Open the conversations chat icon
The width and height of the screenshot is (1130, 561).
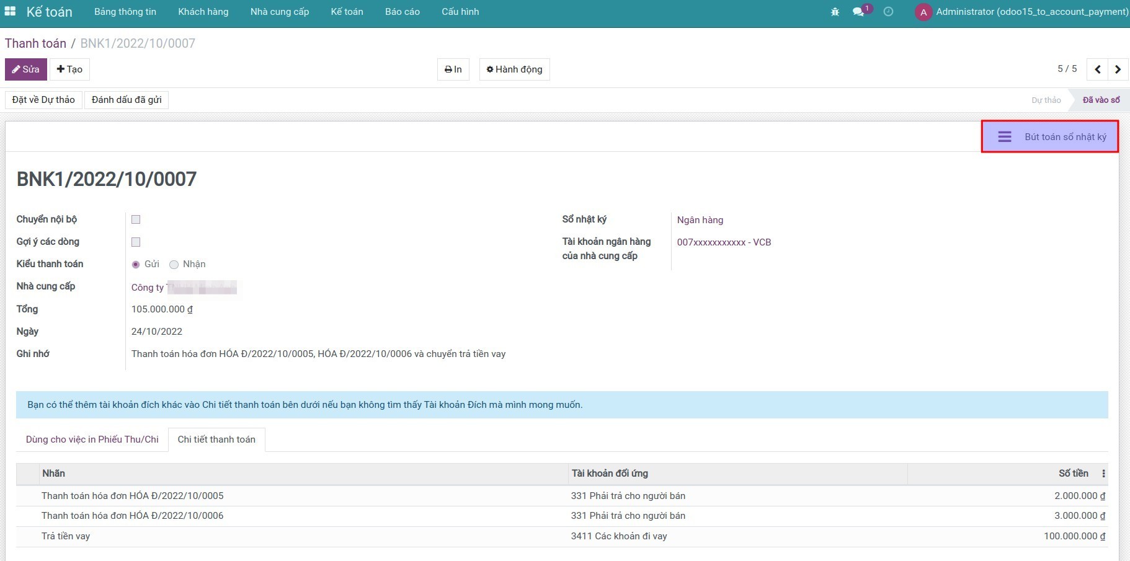[x=858, y=12]
